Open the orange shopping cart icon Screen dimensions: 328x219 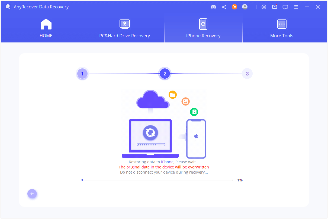[234, 7]
